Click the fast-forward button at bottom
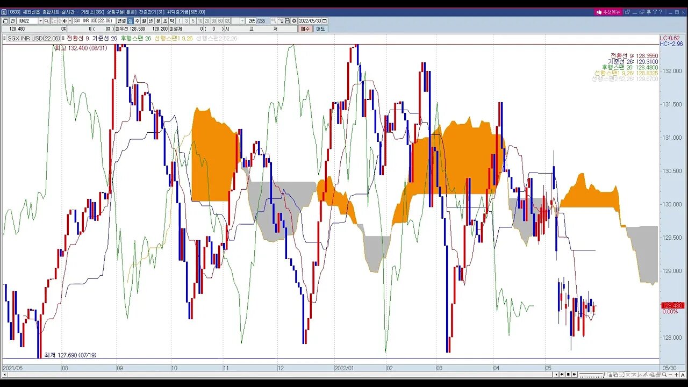 tap(574, 374)
